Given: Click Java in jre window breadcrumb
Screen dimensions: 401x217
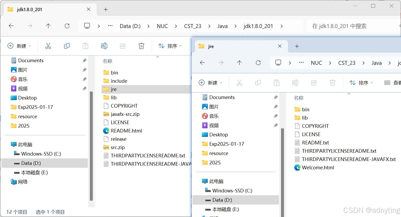Looking at the screenshot, I should tap(377, 63).
